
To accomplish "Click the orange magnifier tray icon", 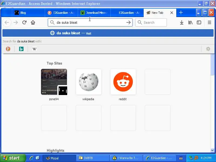I will [196, 158].
